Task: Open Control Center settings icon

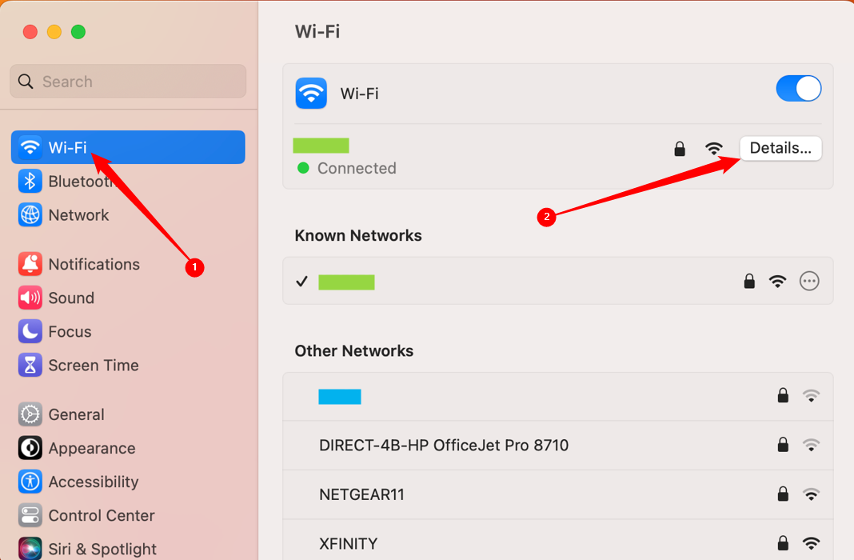Action: [x=30, y=515]
